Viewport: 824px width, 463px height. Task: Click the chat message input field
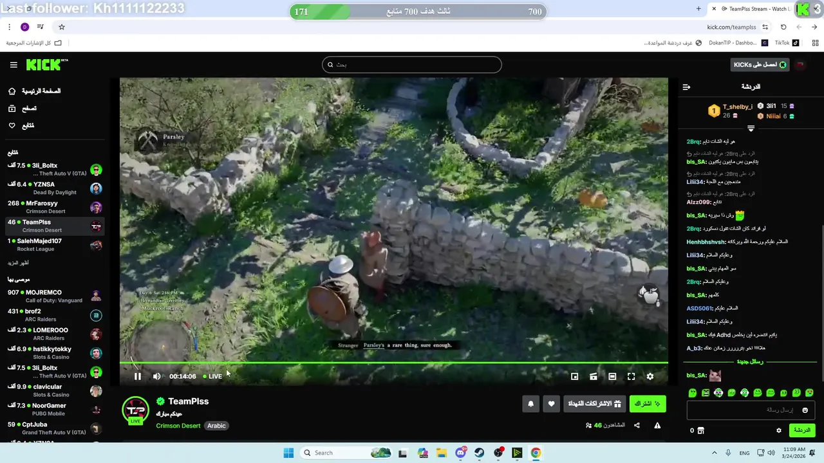coord(751,410)
